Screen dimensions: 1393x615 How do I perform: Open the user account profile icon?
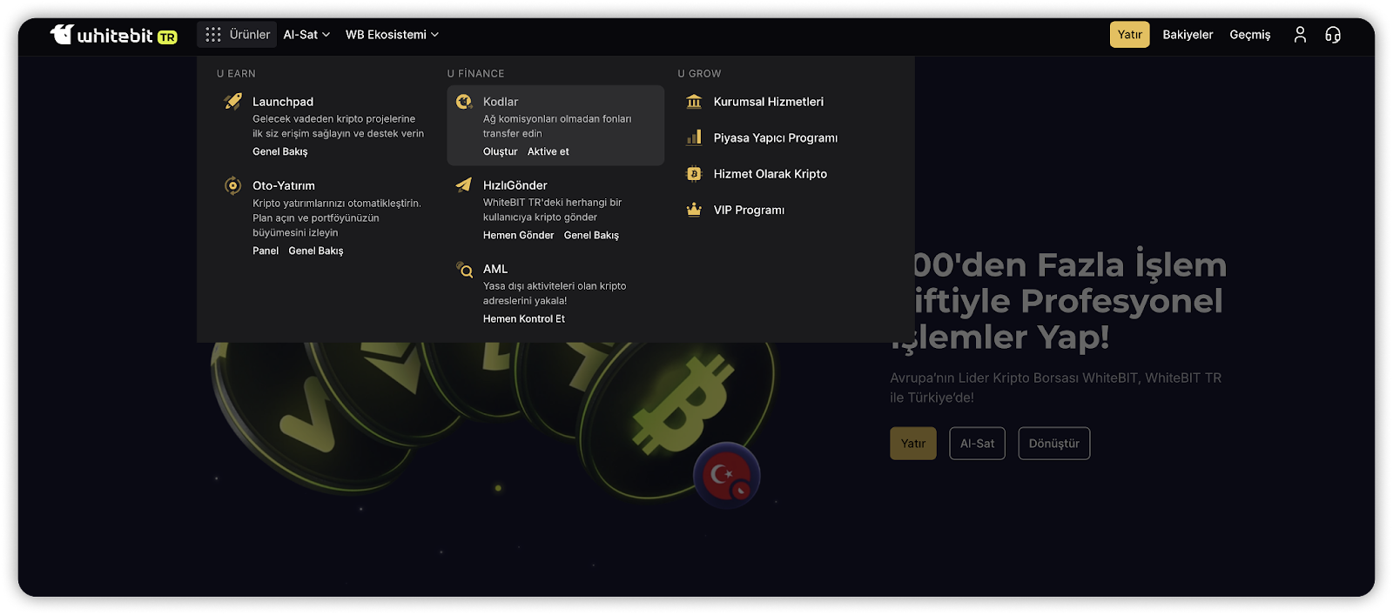[1300, 35]
